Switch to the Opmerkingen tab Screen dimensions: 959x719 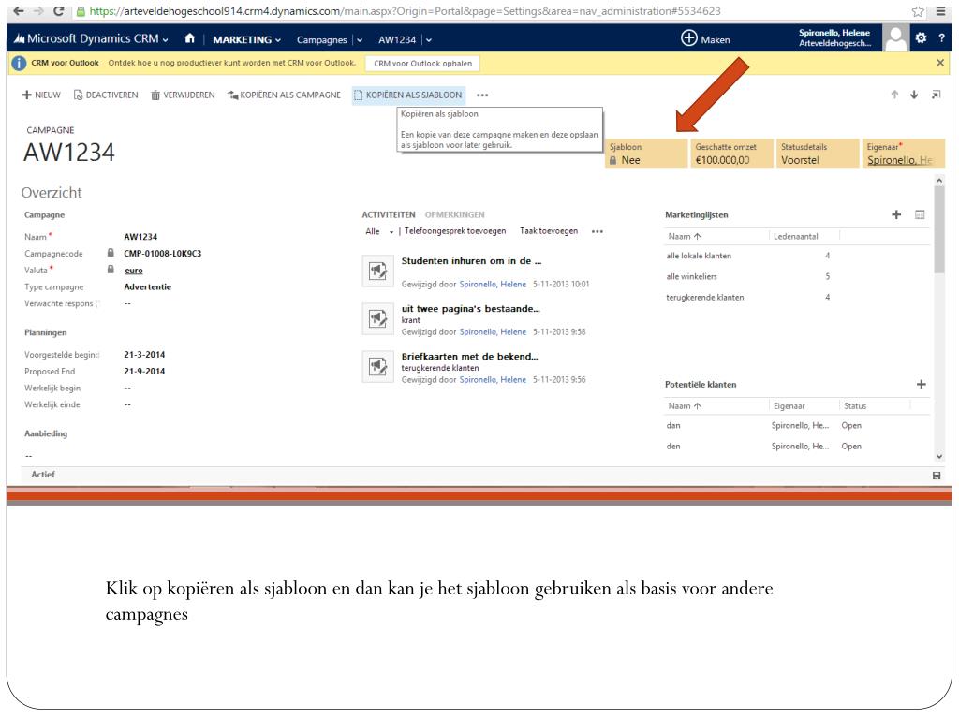pyautogui.click(x=454, y=215)
